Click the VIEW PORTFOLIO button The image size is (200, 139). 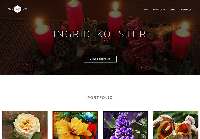tap(100, 59)
